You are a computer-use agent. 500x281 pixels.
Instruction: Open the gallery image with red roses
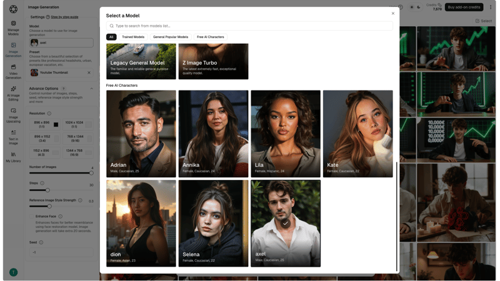click(456, 202)
